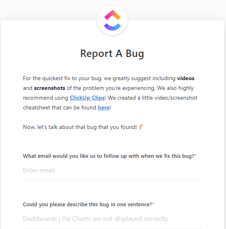This screenshot has height=229, width=226.
Task: Click the Report A Bug heading
Action: click(112, 54)
